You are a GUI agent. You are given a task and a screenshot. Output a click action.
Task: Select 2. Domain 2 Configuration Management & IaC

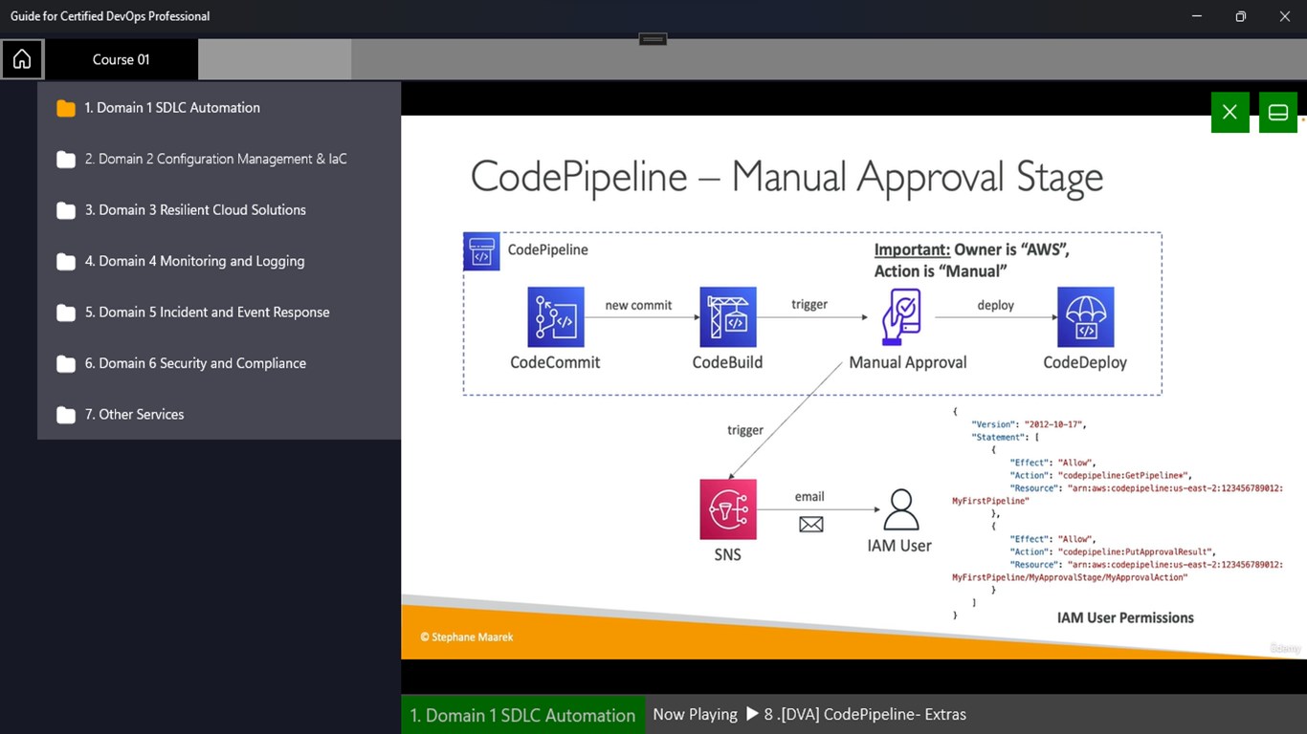pos(216,159)
